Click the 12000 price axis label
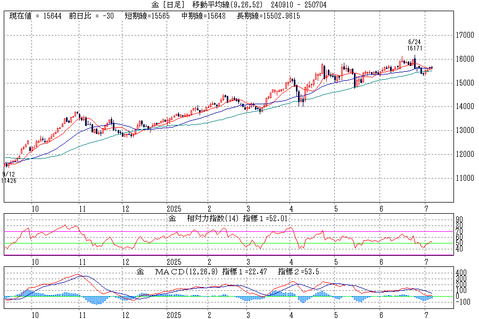 (x=465, y=154)
